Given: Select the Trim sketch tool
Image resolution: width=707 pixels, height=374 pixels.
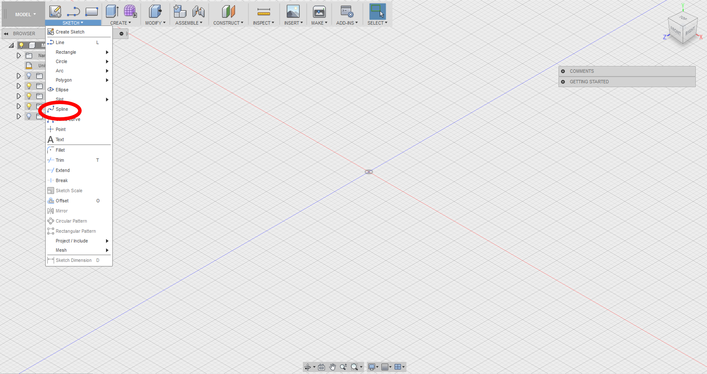Looking at the screenshot, I should coord(60,160).
